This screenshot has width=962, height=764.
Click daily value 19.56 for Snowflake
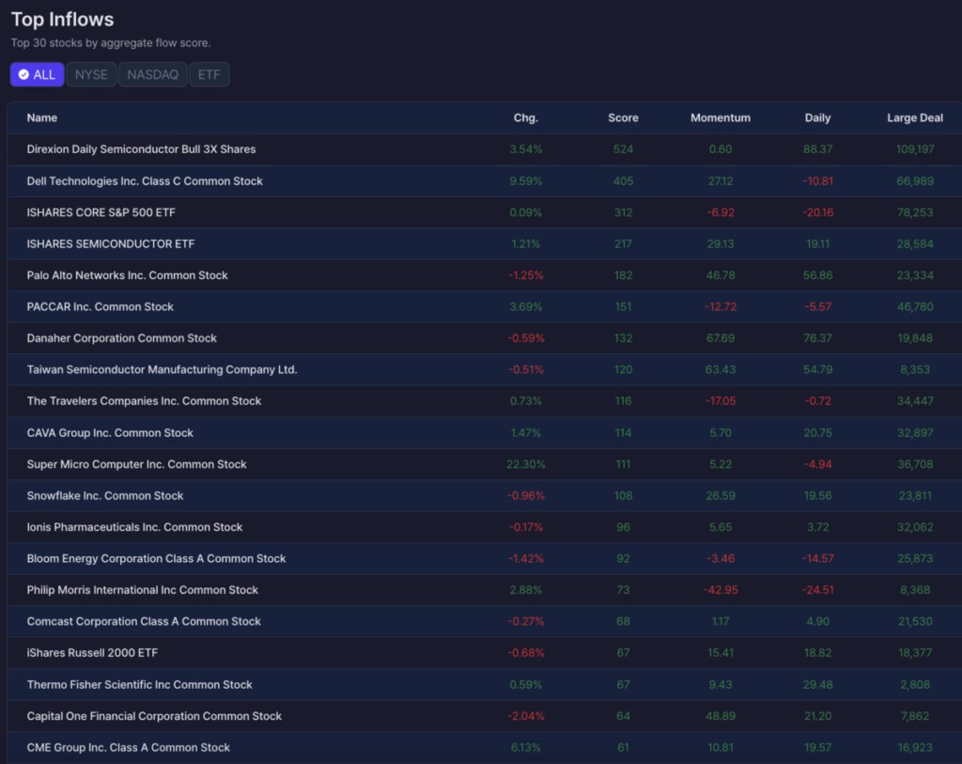click(x=817, y=495)
